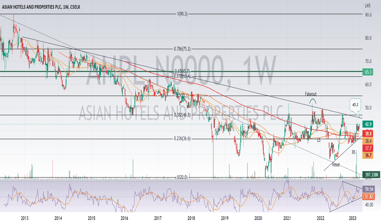The image size is (381, 224).
Task: Select the 0.65(65.7) Fibonacci level label
Action: point(182,71)
